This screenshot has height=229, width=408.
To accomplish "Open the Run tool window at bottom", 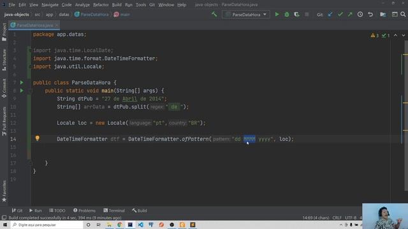I will (x=36, y=211).
